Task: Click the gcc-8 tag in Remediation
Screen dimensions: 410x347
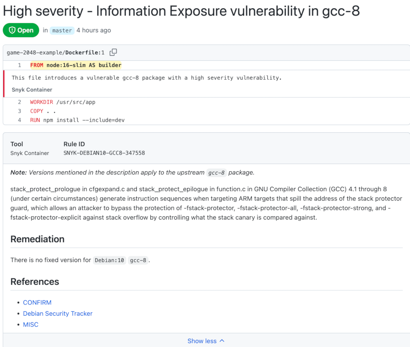Action: click(138, 260)
